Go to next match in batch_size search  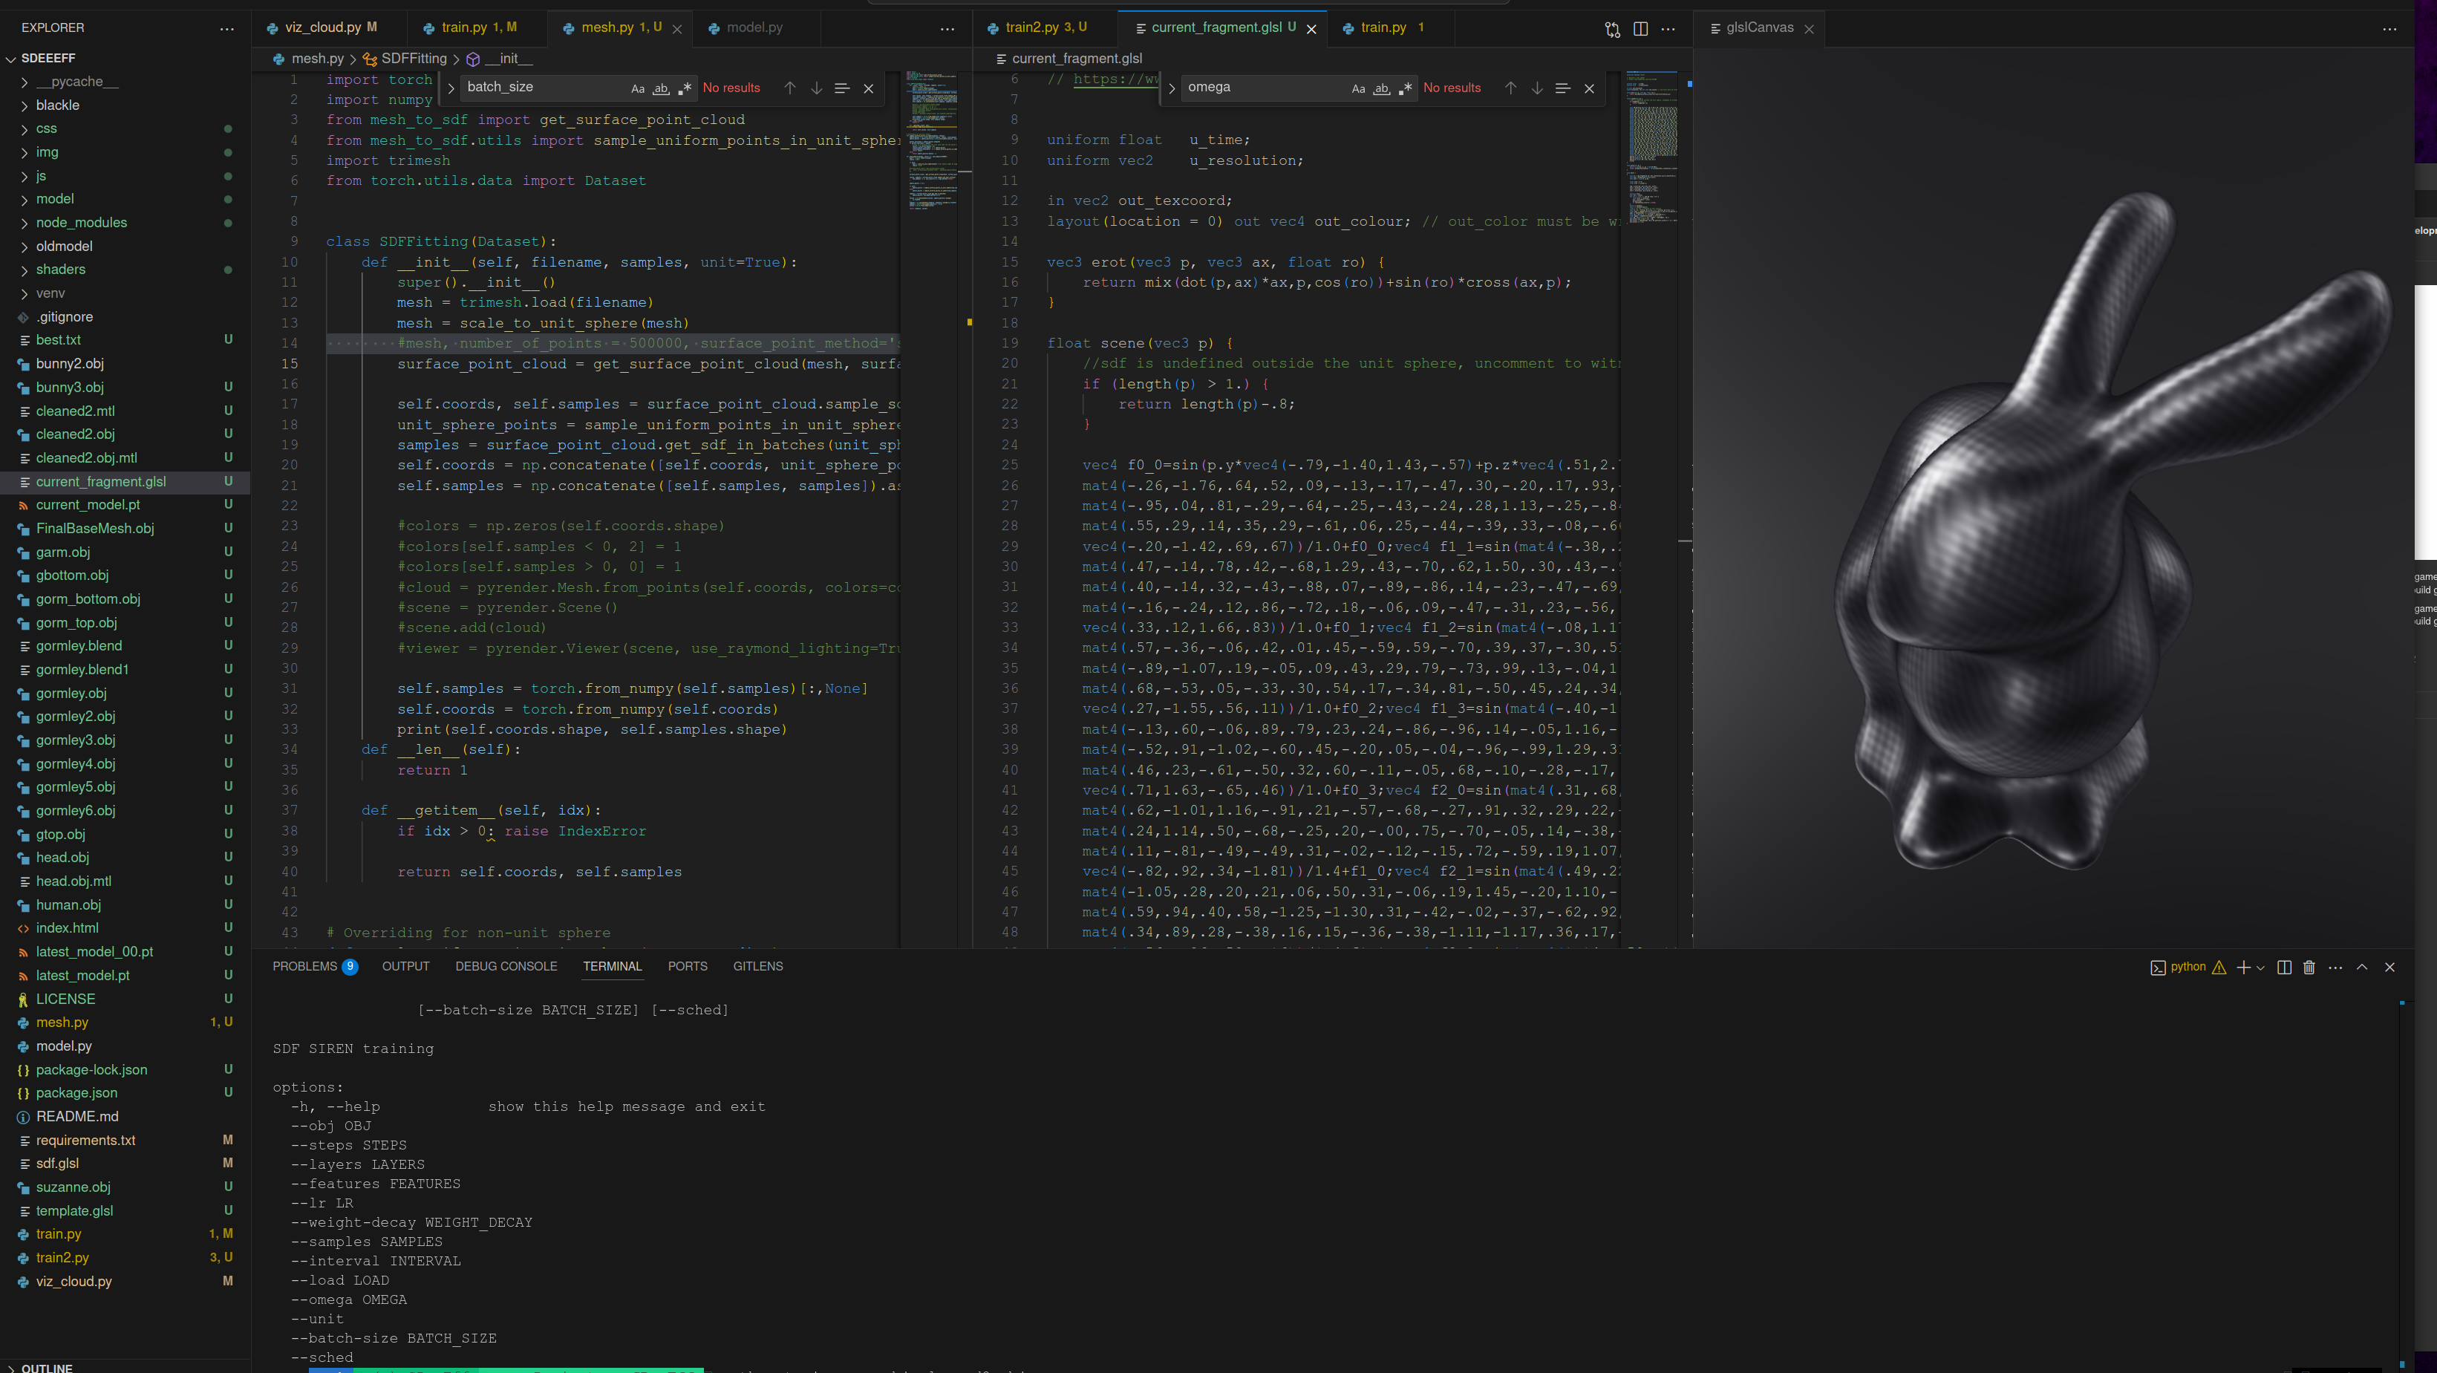point(817,88)
